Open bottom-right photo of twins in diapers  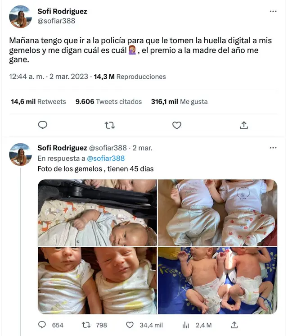pos(217,280)
